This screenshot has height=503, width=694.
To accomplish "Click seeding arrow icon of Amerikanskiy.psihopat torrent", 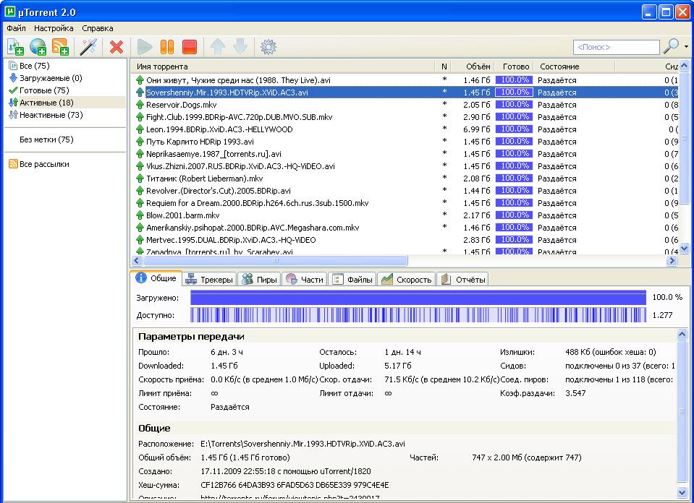I will point(140,228).
